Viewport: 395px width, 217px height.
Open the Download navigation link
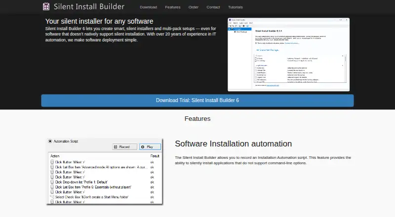tap(149, 7)
